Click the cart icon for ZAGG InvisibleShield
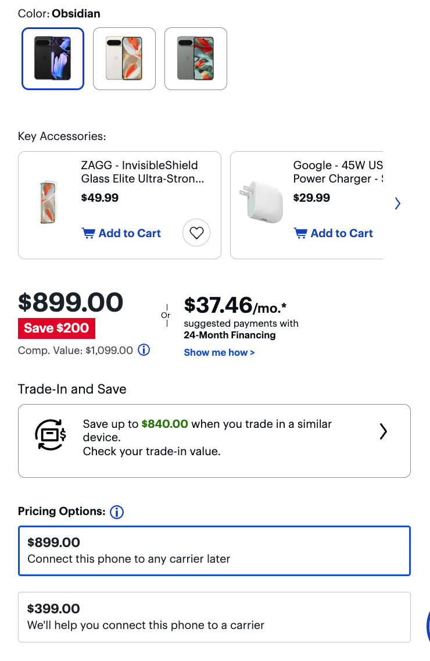Image resolution: width=430 pixels, height=661 pixels. coord(88,234)
